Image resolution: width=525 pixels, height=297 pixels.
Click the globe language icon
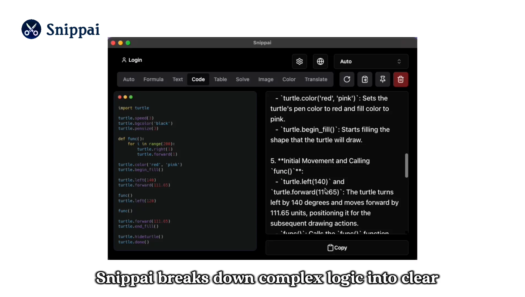pos(320,61)
